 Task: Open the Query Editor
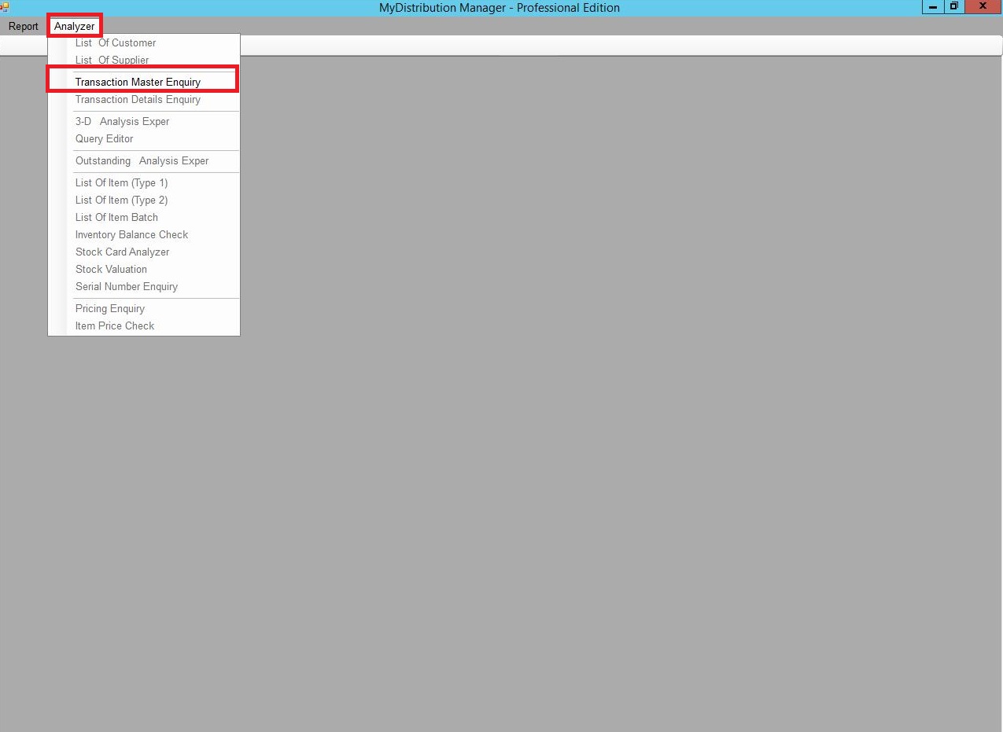tap(104, 139)
